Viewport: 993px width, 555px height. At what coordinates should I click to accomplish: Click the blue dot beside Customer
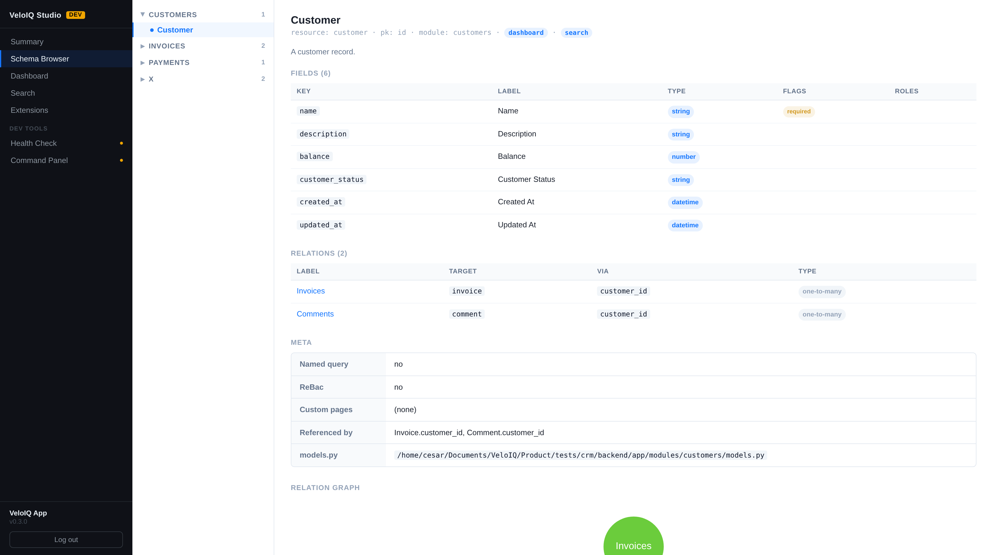click(152, 30)
